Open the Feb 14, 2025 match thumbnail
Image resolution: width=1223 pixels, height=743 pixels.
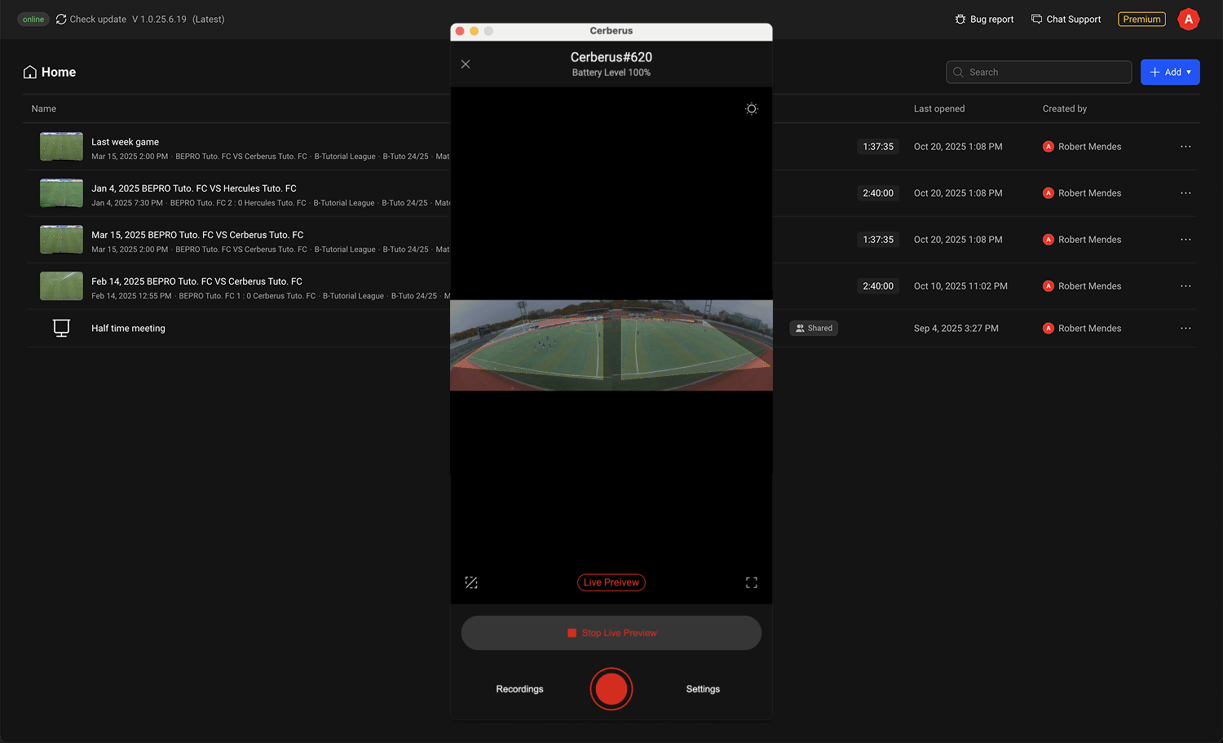(x=61, y=286)
